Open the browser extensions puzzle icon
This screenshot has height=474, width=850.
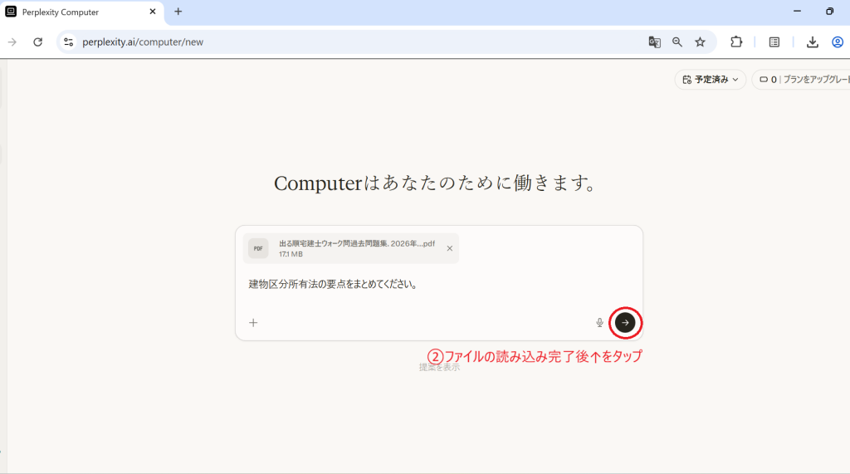735,42
